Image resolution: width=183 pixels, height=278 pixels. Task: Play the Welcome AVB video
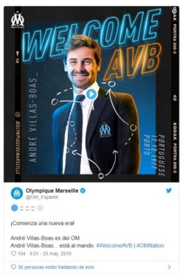[x=91, y=94]
